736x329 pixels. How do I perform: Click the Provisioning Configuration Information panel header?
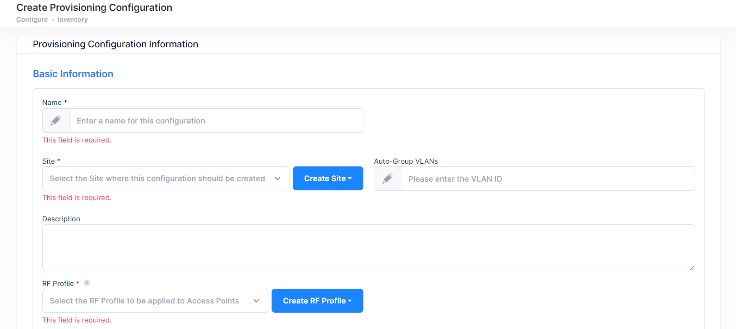click(116, 44)
